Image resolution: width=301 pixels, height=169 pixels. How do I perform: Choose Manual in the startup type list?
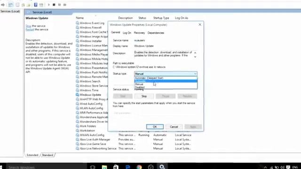coord(166,84)
